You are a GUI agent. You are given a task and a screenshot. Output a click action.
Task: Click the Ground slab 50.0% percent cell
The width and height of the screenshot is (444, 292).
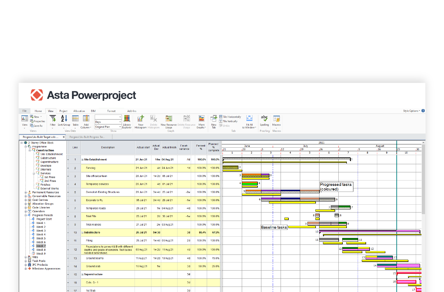point(201,266)
